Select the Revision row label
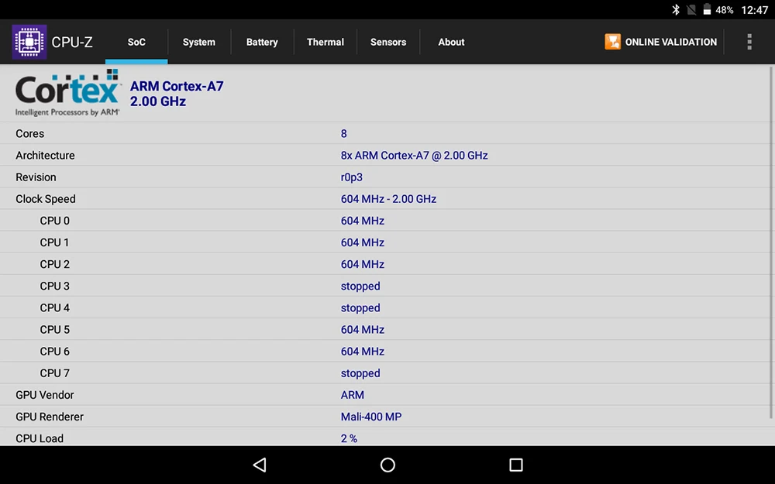775x484 pixels. [x=36, y=177]
